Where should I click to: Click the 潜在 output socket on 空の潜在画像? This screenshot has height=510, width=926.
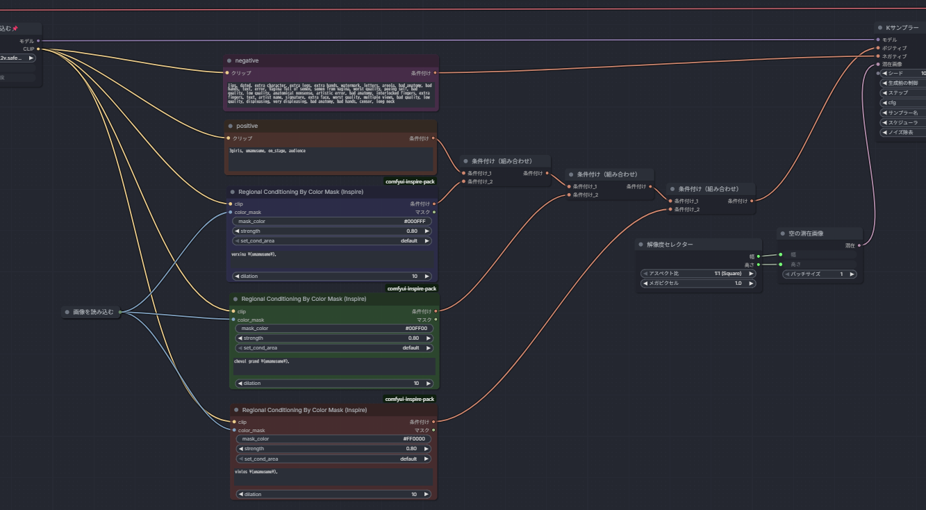click(x=859, y=245)
